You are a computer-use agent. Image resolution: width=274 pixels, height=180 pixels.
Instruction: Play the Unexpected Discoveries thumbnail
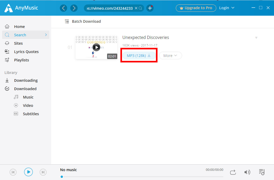pos(96,47)
